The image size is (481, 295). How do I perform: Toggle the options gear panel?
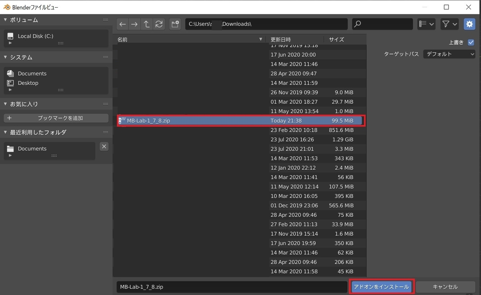click(469, 24)
